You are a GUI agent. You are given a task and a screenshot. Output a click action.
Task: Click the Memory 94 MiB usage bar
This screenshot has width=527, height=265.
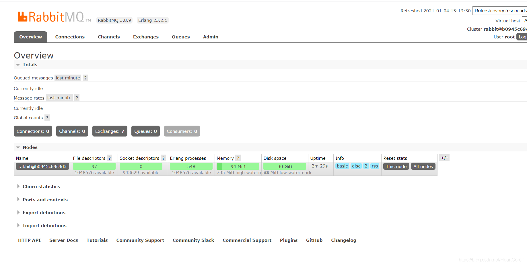tap(238, 166)
